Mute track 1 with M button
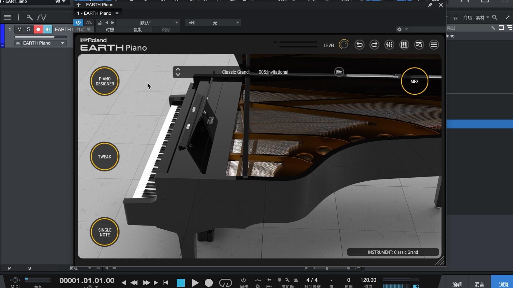 point(20,29)
